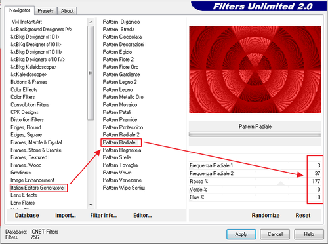The width and height of the screenshot is (328, 244).
Task: Select Frames, Wood category
Action: point(26,165)
